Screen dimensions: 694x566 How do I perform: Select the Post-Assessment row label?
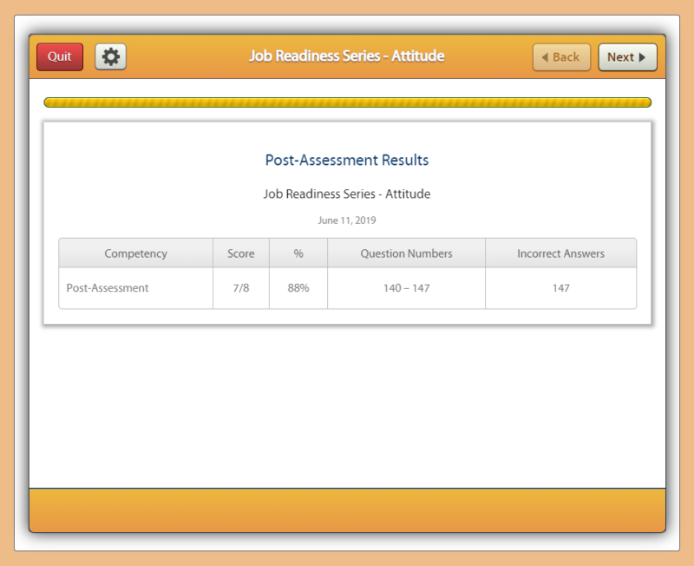point(108,288)
